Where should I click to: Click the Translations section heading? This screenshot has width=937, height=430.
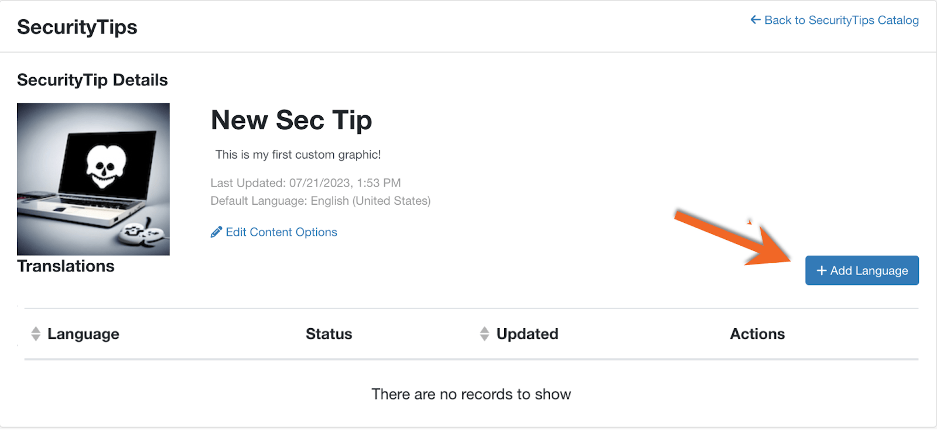(66, 266)
